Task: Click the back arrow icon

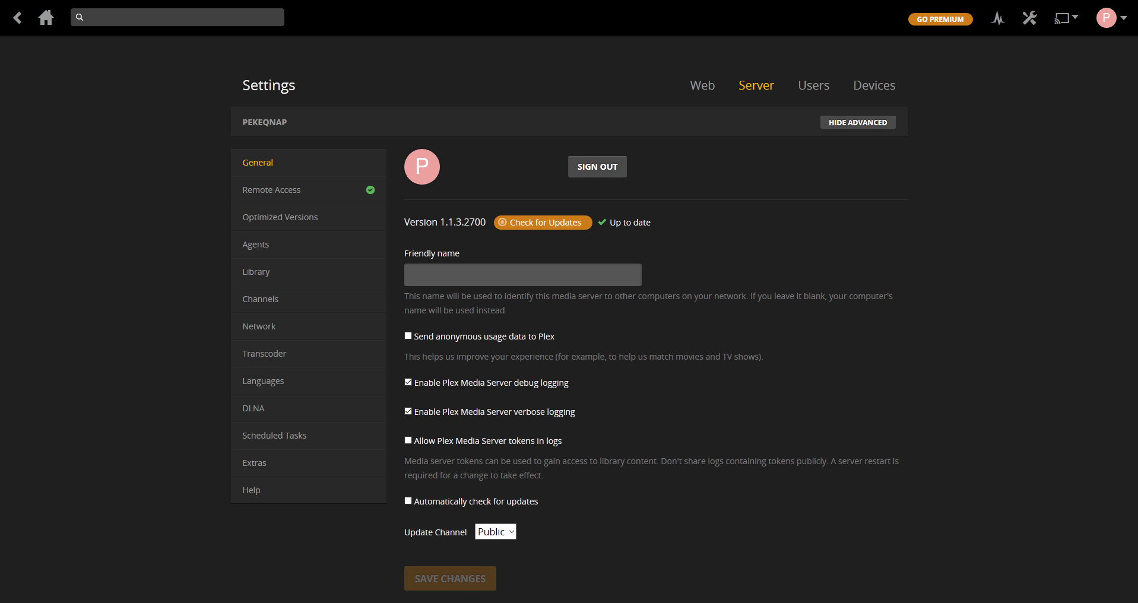Action: pyautogui.click(x=18, y=18)
